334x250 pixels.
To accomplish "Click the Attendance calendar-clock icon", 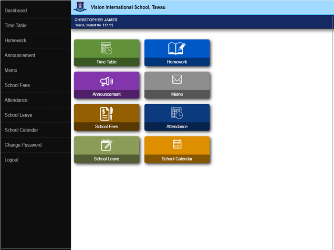I will pyautogui.click(x=177, y=113).
